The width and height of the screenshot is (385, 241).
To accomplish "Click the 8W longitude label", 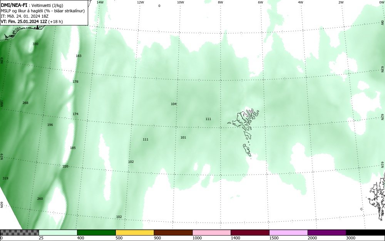I will [221, 2].
